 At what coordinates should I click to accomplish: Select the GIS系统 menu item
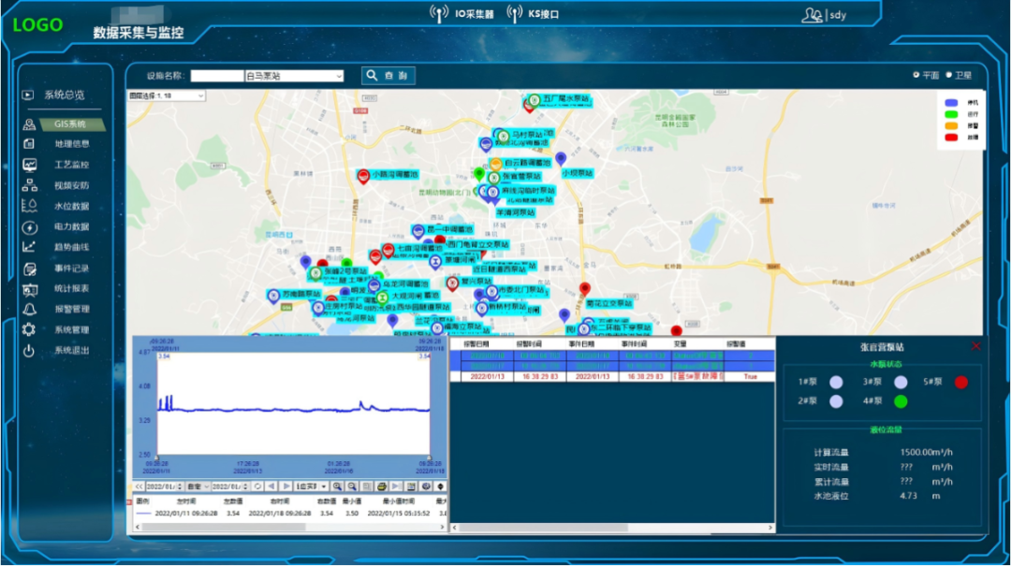(x=69, y=123)
